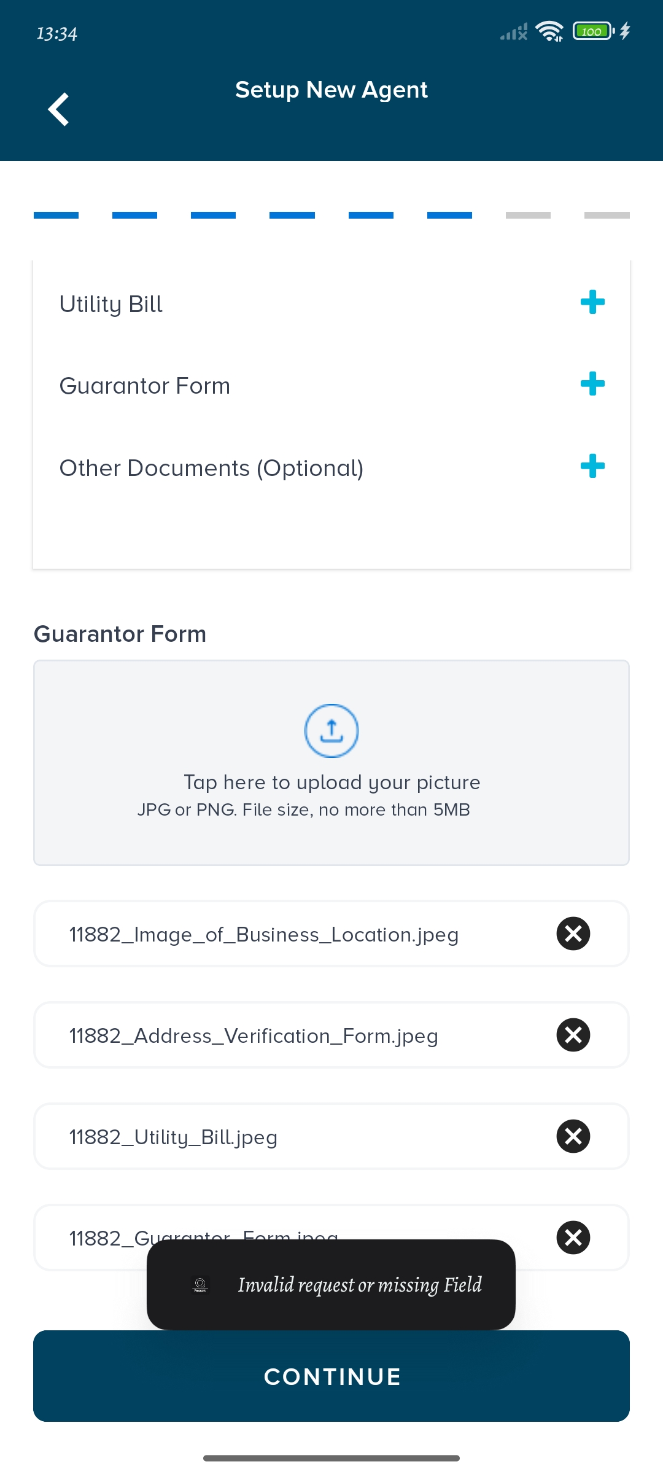This screenshot has height=1474, width=663.
Task: Remove 11882_Address_Verification_Form.jpeg file
Action: [x=573, y=1035]
